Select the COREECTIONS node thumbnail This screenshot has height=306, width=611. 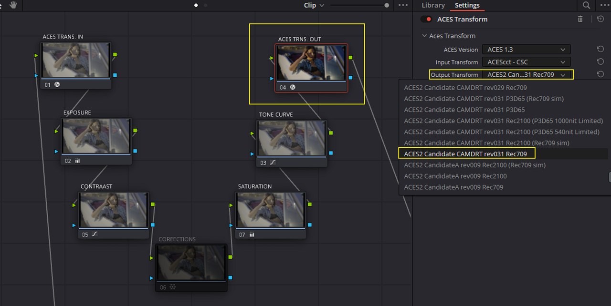(x=191, y=263)
